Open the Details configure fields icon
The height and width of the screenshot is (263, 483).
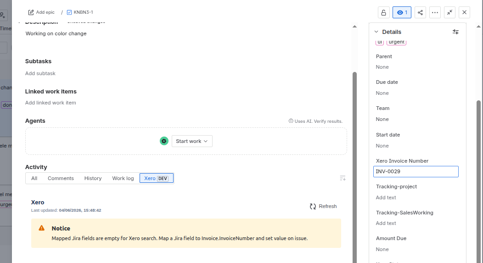pos(455,32)
